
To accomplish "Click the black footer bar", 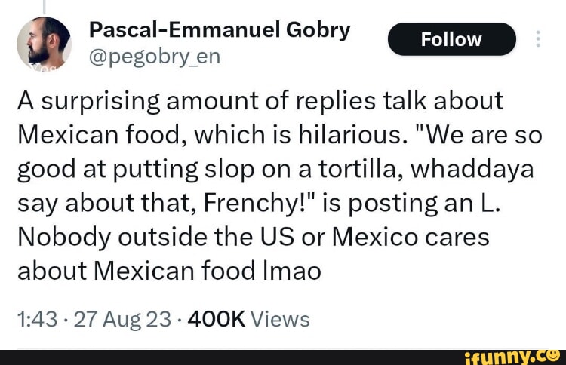I will [226, 356].
